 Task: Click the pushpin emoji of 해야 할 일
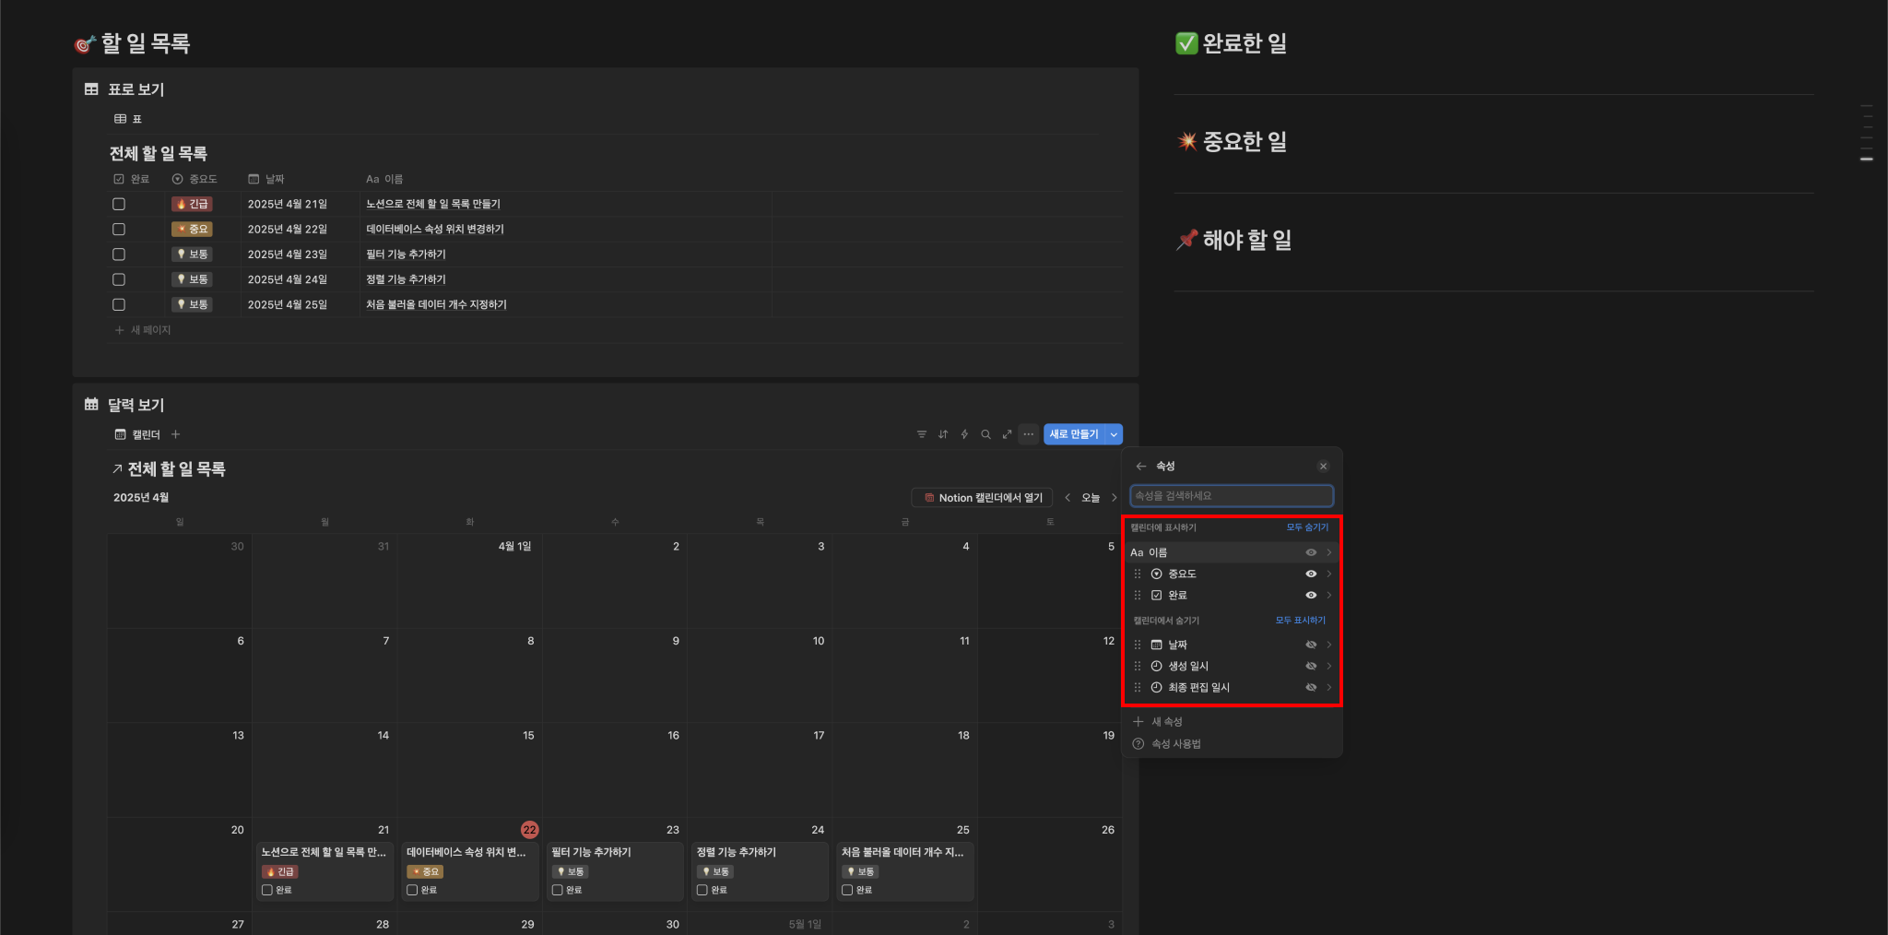(1187, 240)
